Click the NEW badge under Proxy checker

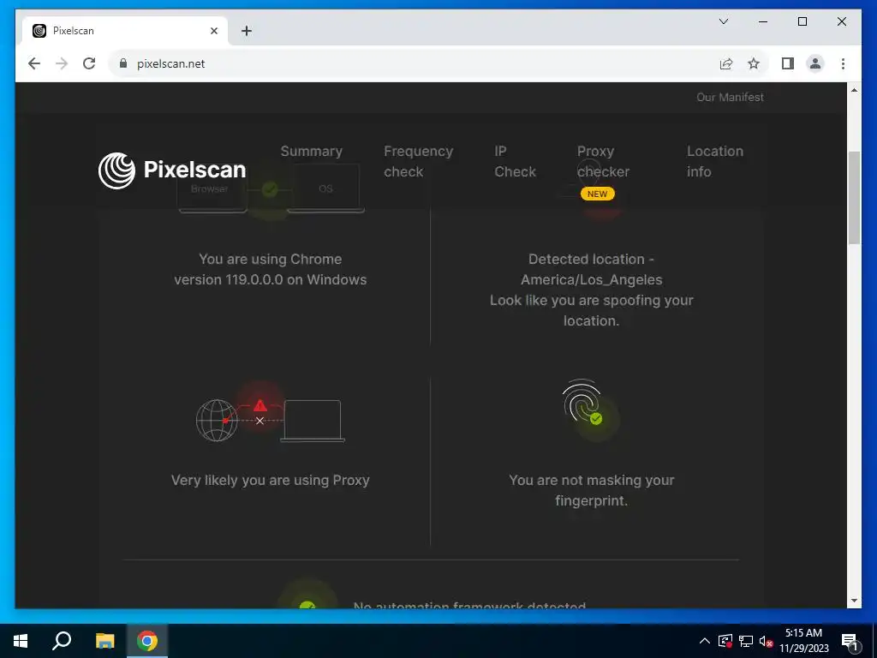point(597,194)
